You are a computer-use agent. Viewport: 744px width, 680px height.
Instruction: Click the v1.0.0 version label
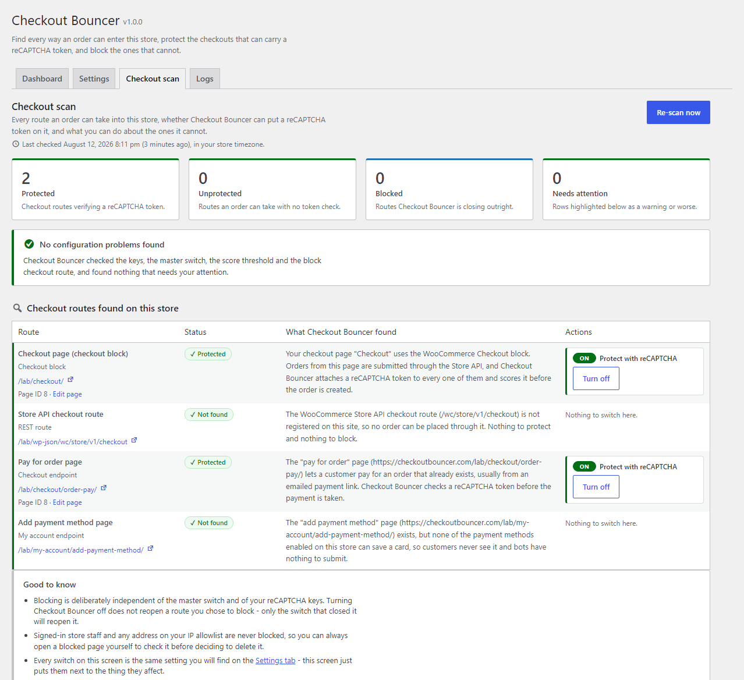click(133, 22)
